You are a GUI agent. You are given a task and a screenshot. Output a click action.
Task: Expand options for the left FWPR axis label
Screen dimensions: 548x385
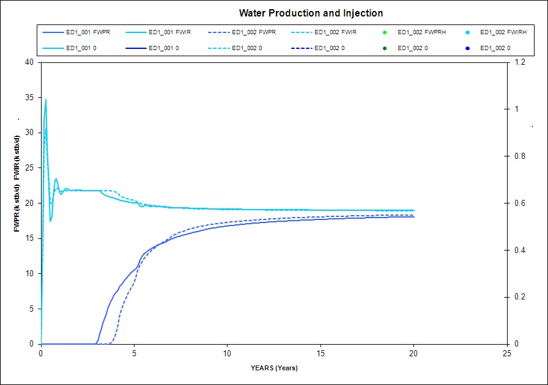point(17,202)
